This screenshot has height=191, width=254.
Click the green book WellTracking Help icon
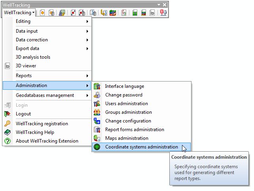click(7, 132)
